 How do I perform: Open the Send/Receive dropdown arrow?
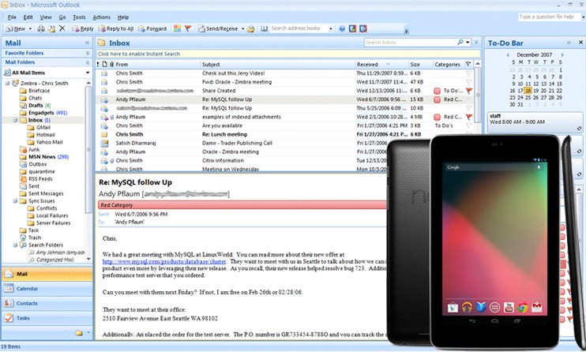click(x=242, y=28)
